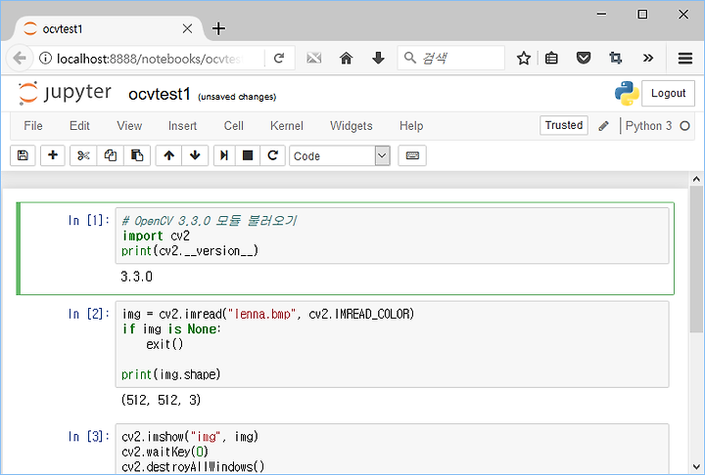Save the notebook with the floppy disk icon
This screenshot has width=705, height=475.
pos(23,155)
